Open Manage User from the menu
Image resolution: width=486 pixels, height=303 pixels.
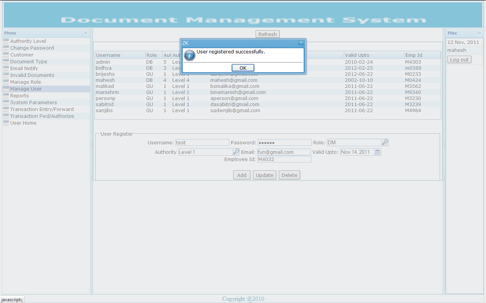pos(26,89)
